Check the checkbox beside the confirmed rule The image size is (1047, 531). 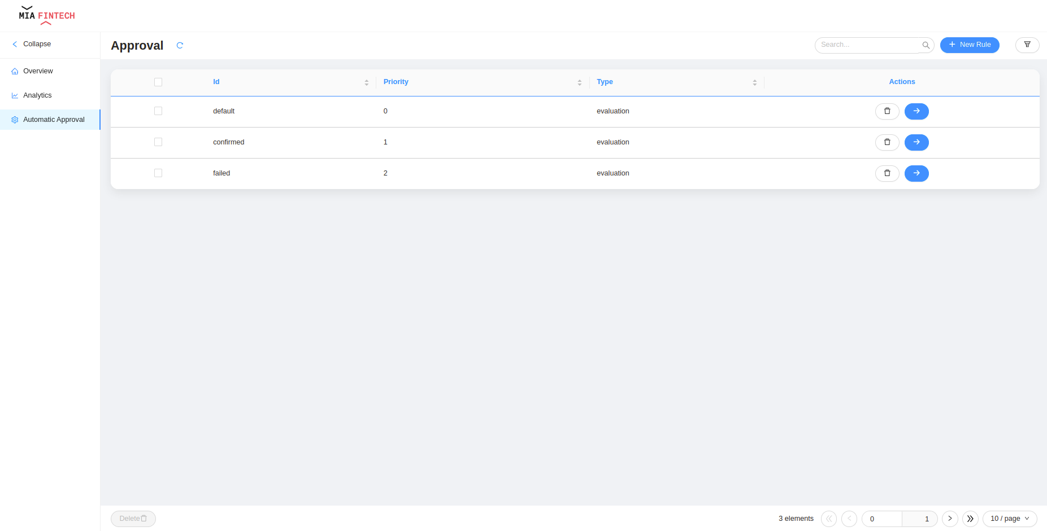point(158,142)
